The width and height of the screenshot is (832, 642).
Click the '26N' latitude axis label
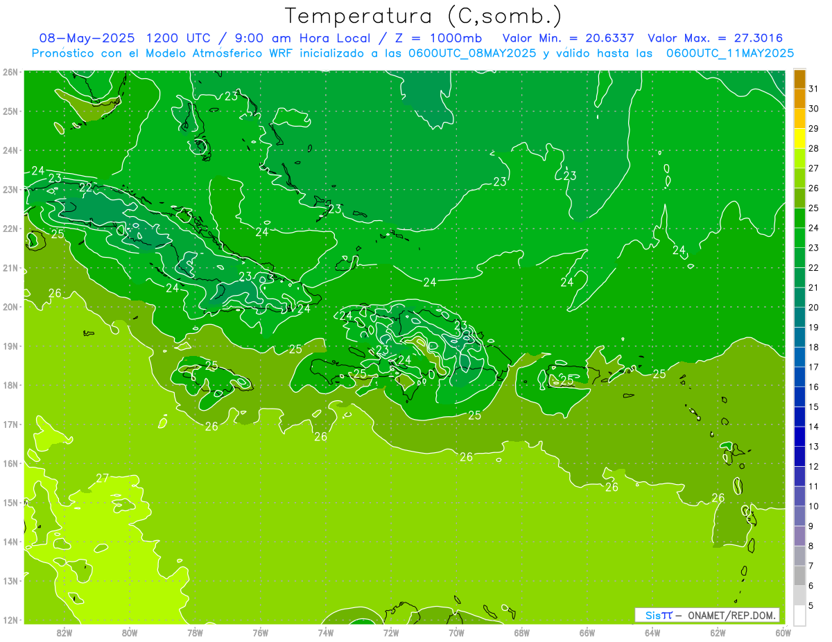click(x=11, y=72)
